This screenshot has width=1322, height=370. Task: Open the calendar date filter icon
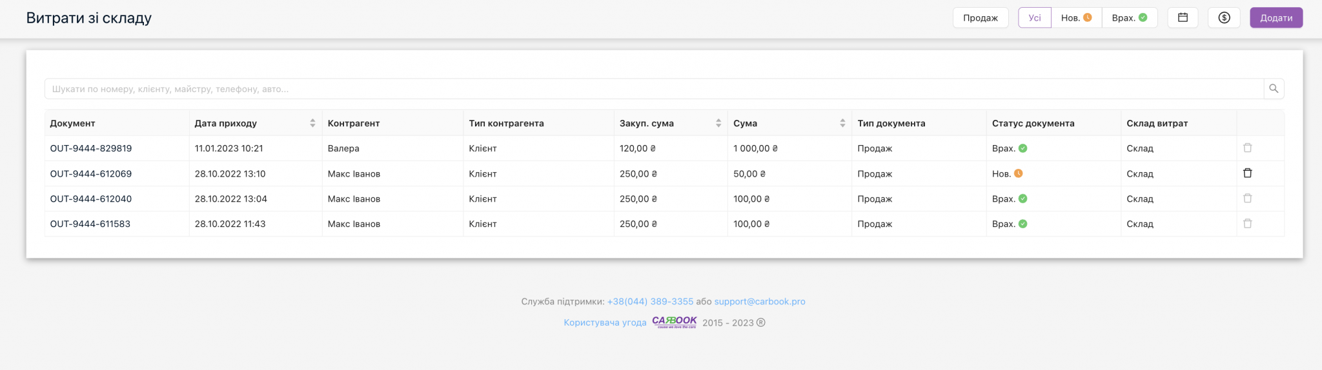1183,18
